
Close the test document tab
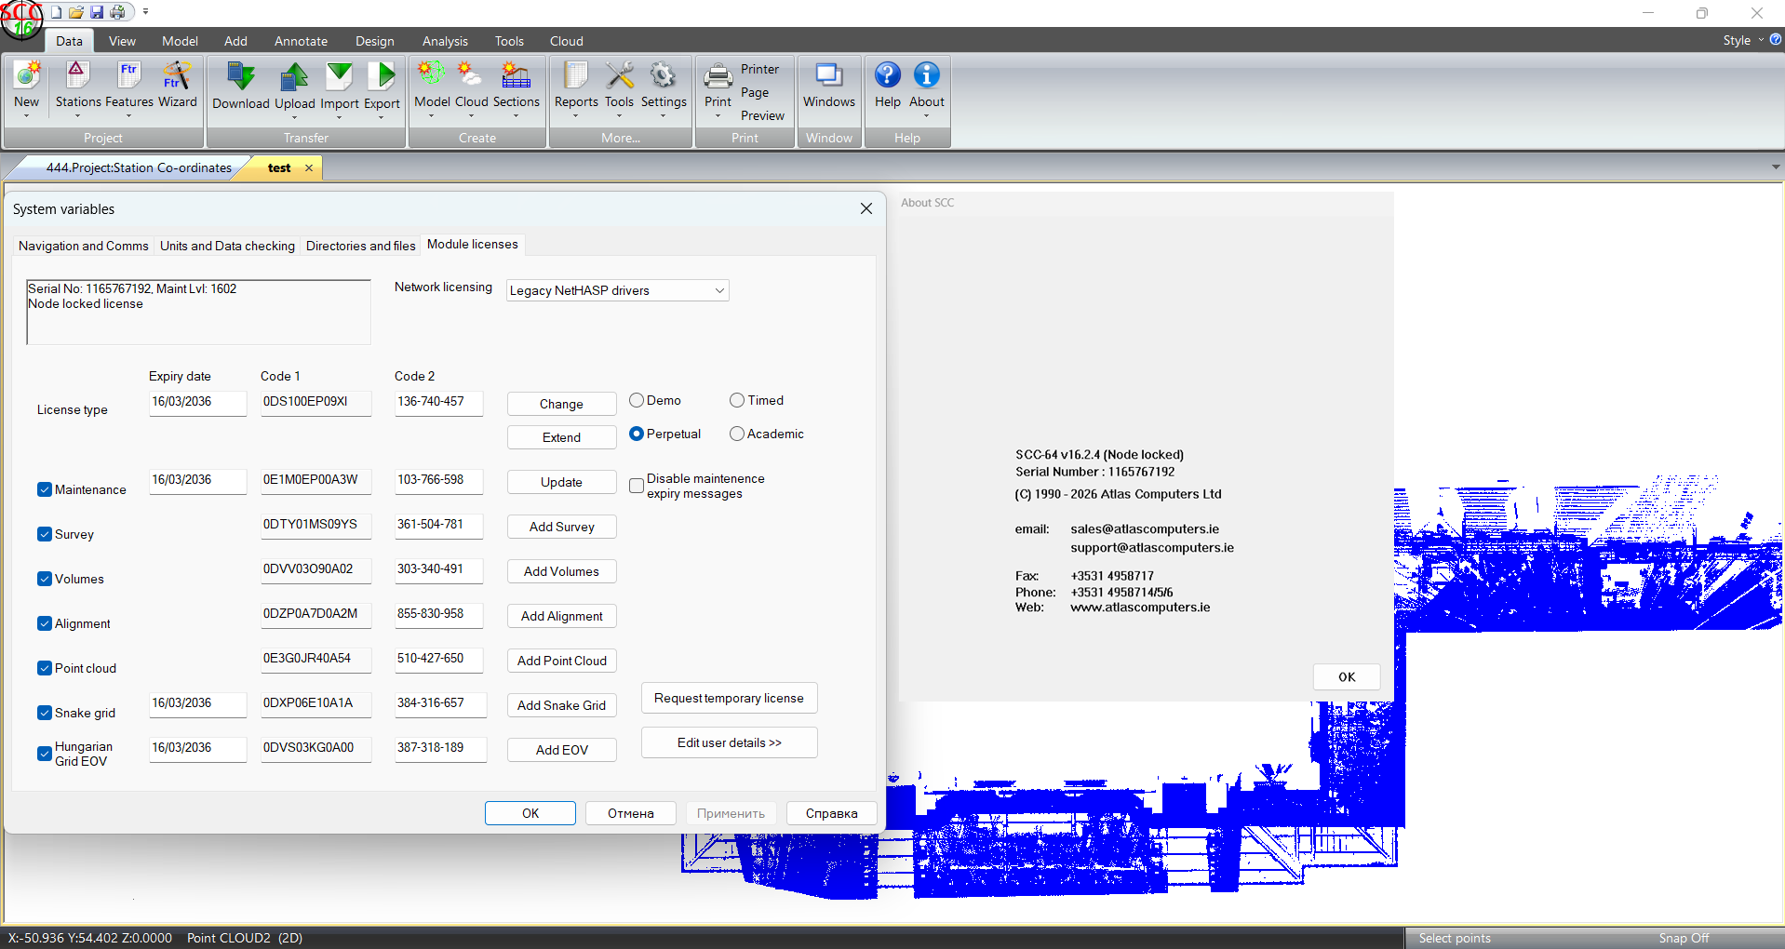(309, 168)
